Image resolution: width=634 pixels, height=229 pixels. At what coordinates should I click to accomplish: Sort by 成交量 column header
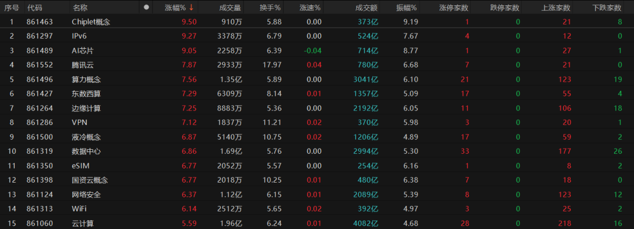point(230,7)
